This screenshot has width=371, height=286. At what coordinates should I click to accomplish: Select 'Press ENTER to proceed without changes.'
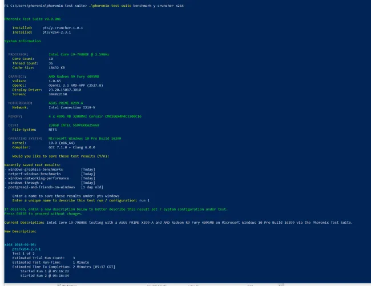coord(43,214)
